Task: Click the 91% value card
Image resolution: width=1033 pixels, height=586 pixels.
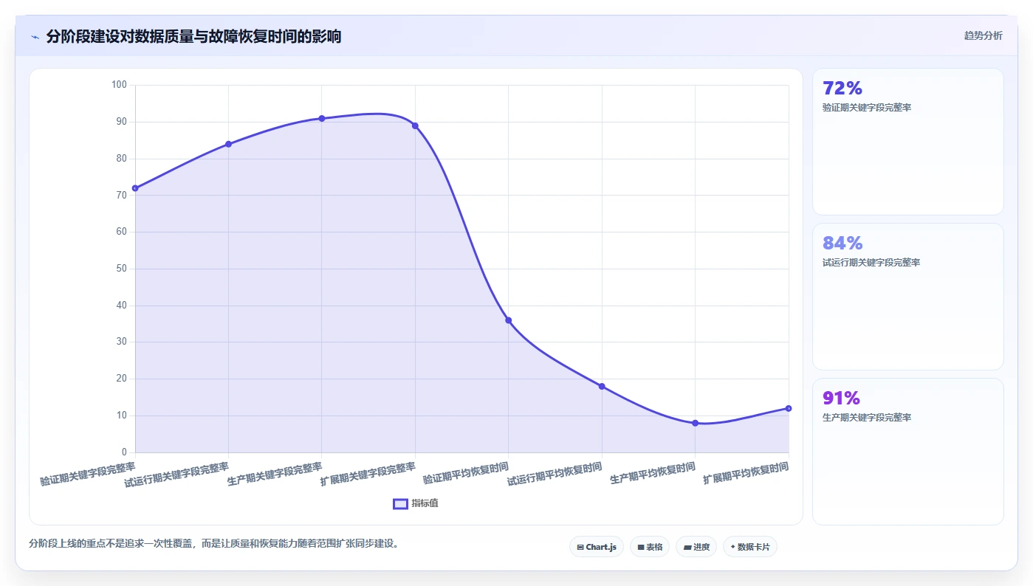Action: pos(908,452)
